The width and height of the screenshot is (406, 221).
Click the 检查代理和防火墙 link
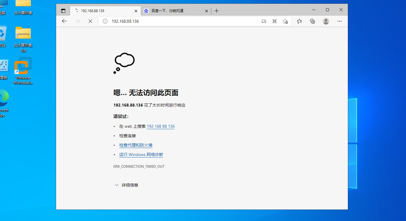pyautogui.click(x=136, y=145)
